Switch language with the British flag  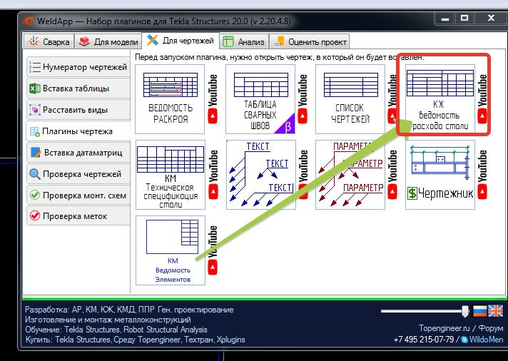(x=496, y=311)
